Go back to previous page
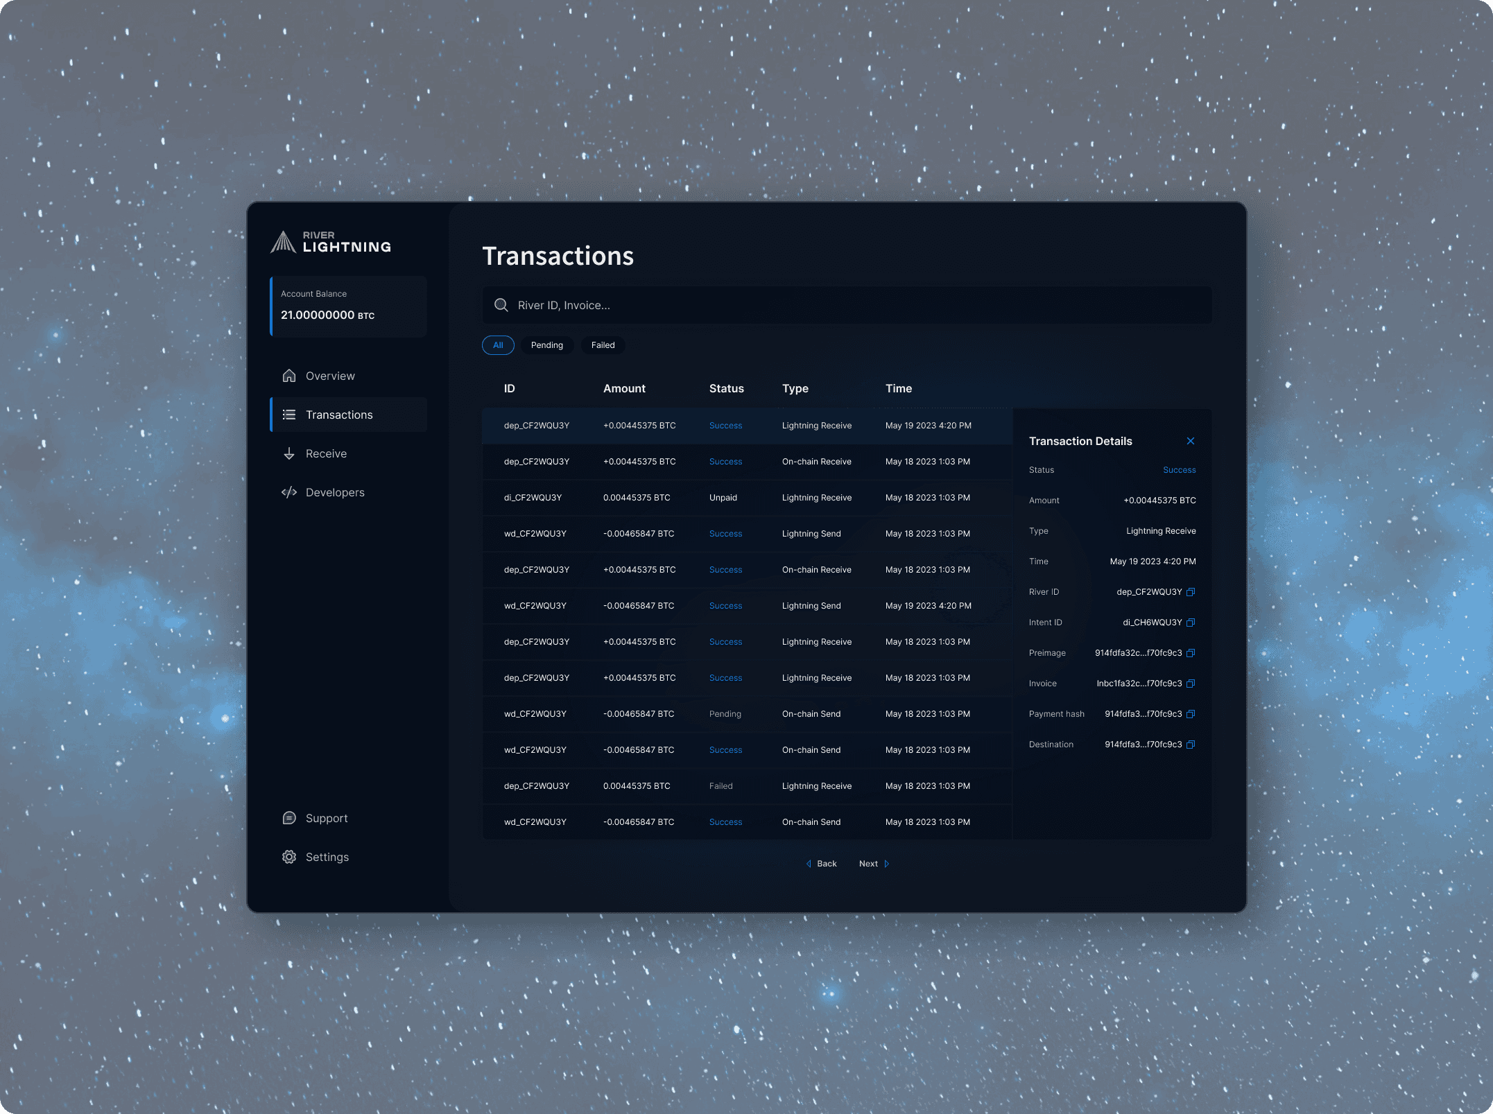 822,864
